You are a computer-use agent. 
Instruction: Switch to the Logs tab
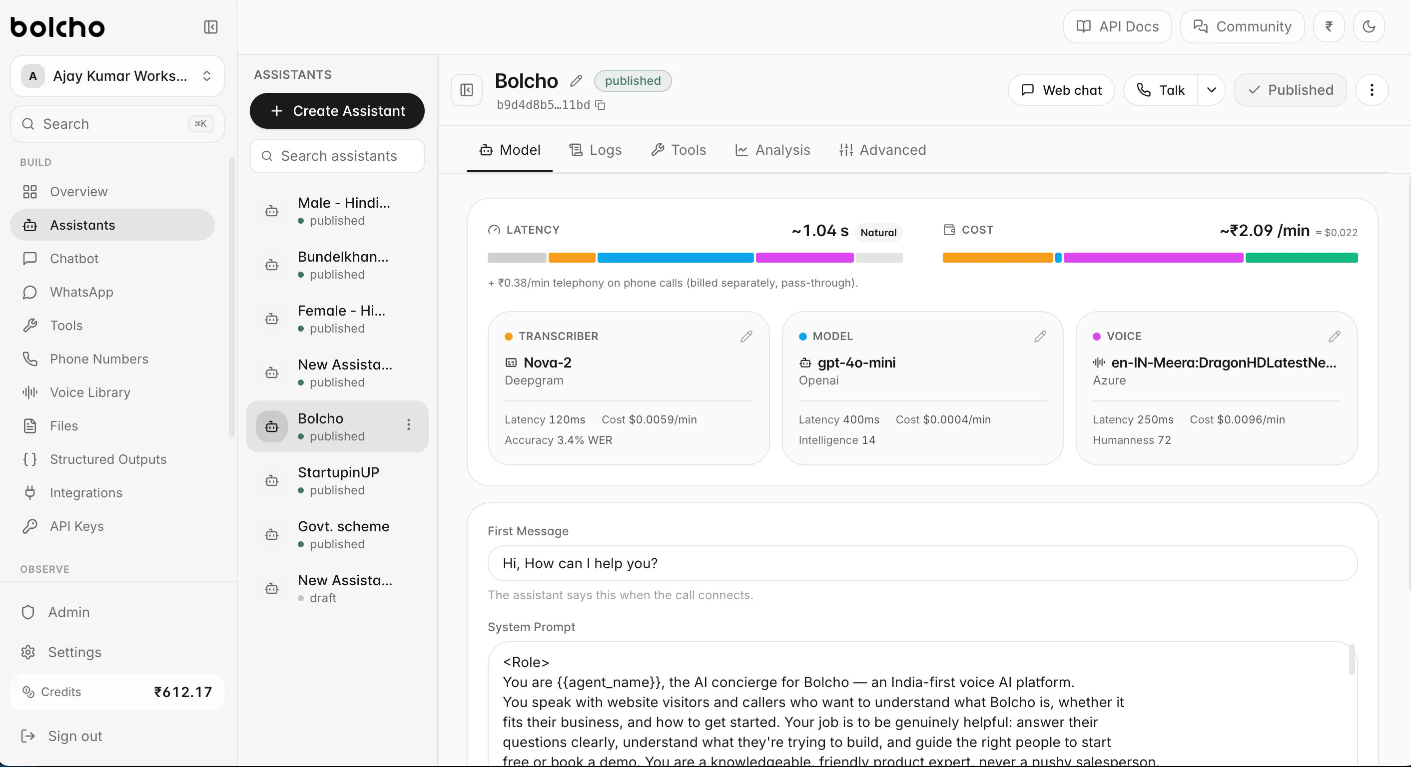(596, 150)
